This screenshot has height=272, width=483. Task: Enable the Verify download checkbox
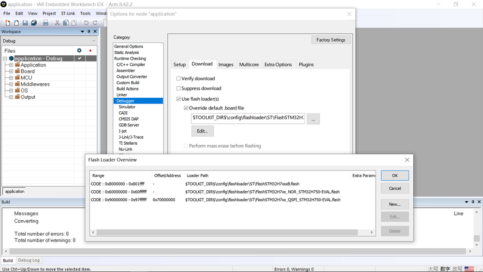click(x=178, y=78)
